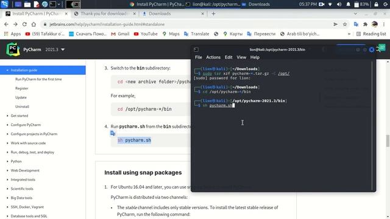
Task: Switch to Downloads window in taskbar
Action: [x=256, y=4]
